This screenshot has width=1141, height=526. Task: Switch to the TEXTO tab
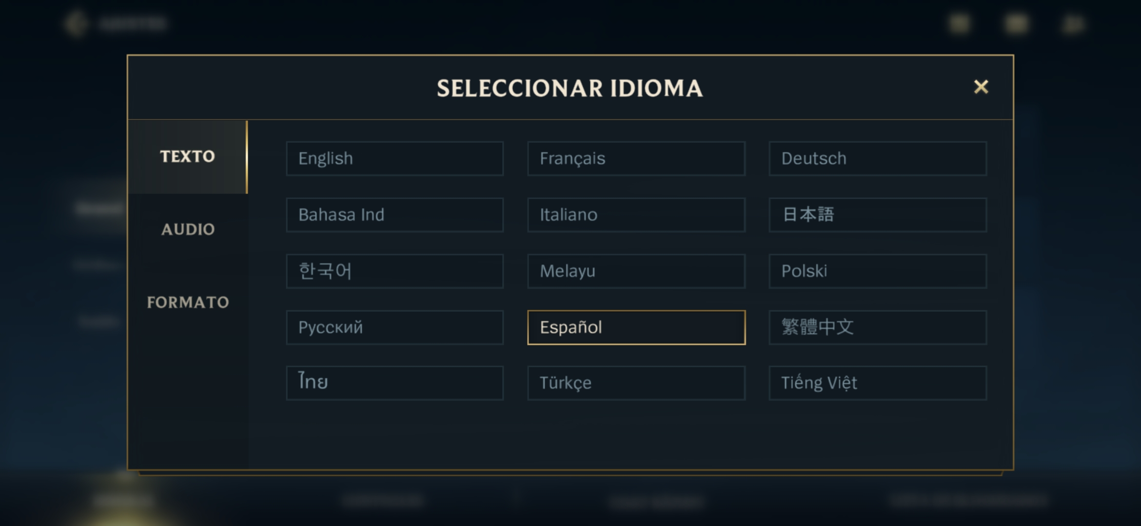coord(188,157)
